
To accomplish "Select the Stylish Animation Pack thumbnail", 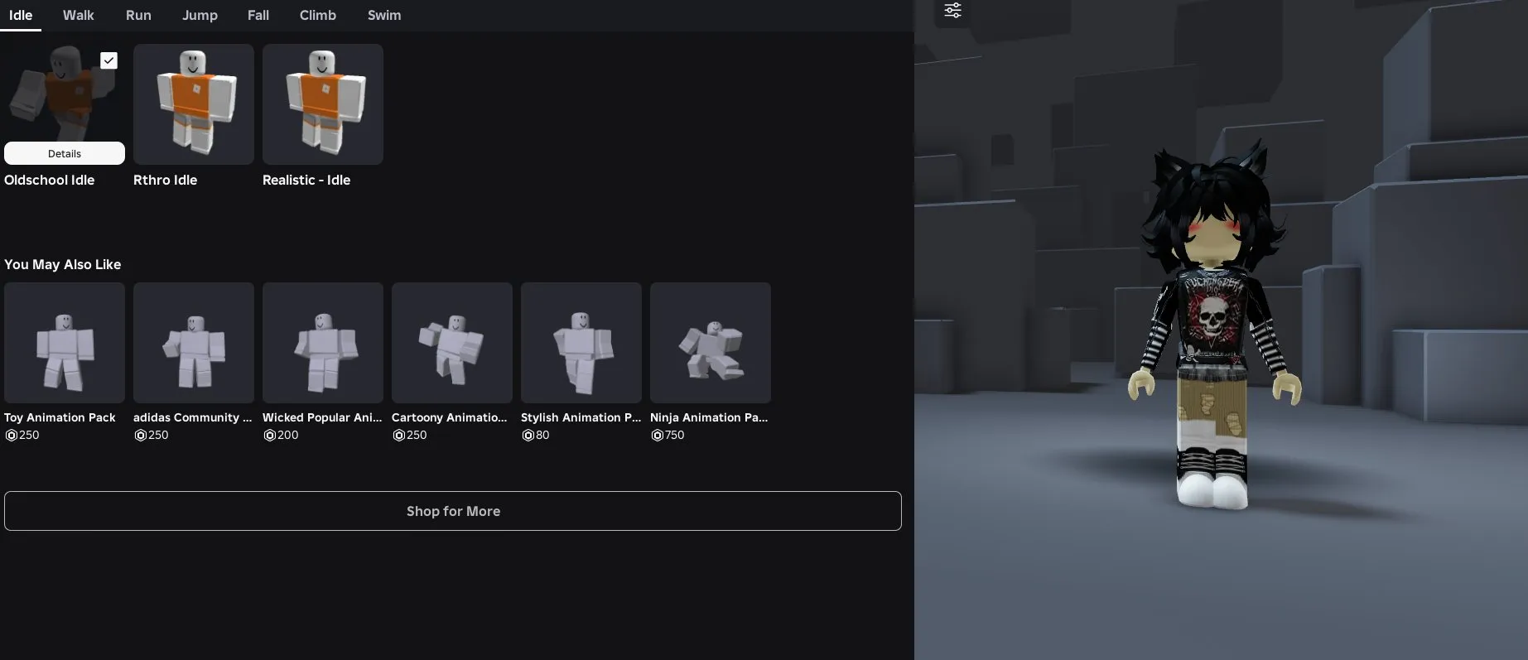I will click(581, 342).
